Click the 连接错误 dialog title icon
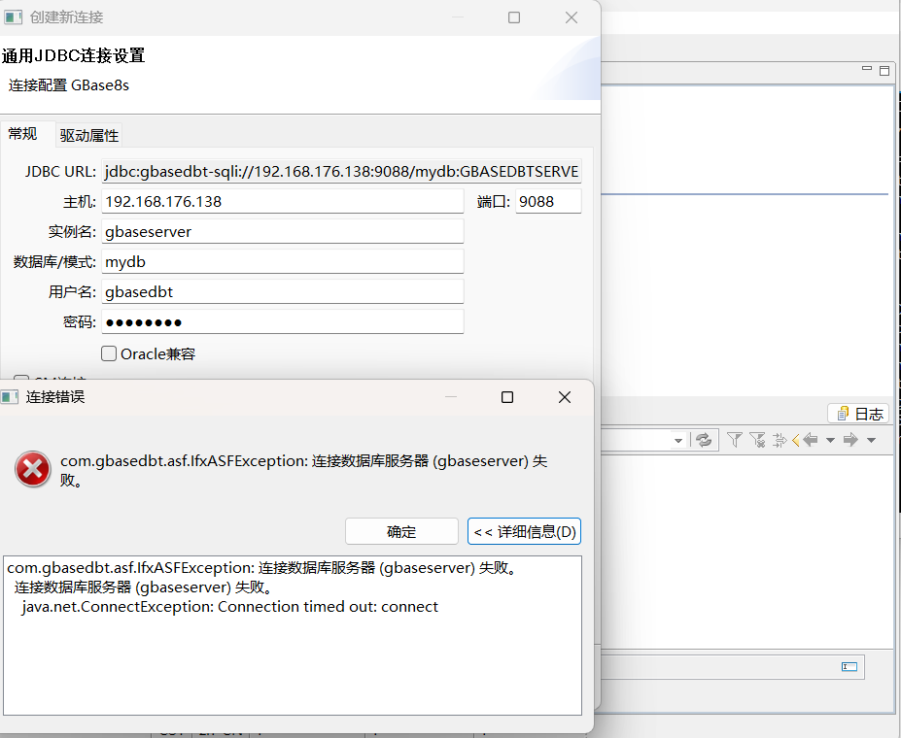901x738 pixels. tap(9, 396)
